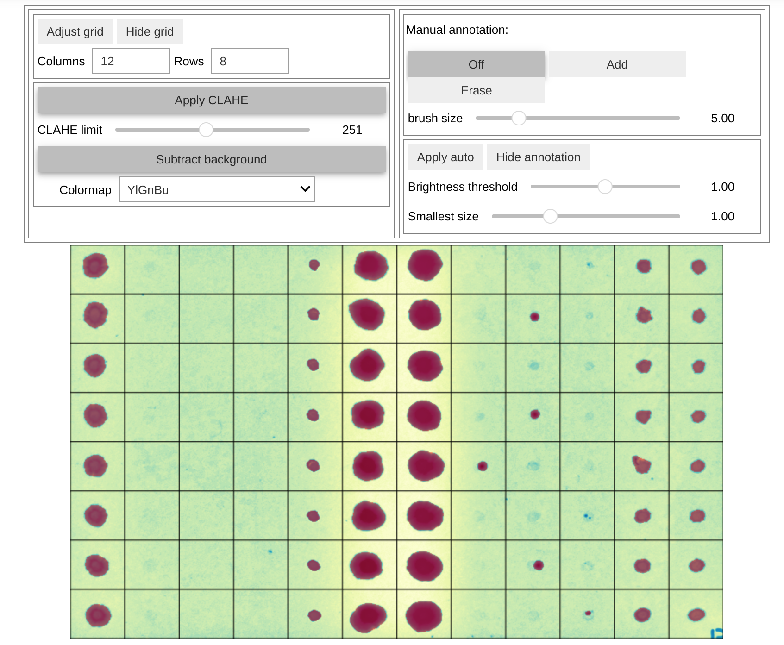Select the Erase annotation mode
Image resolution: width=784 pixels, height=645 pixels.
476,90
